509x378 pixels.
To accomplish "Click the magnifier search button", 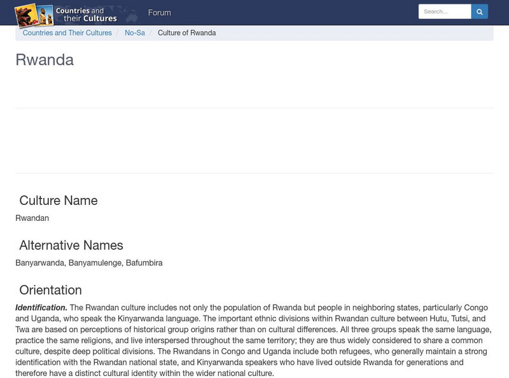I will pyautogui.click(x=480, y=11).
